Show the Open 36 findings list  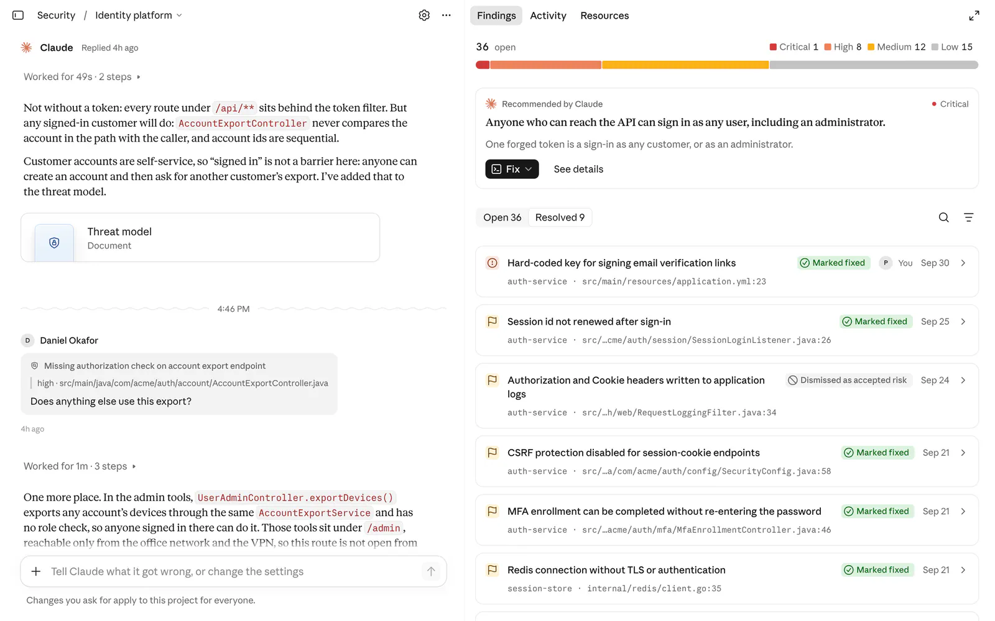(x=502, y=217)
